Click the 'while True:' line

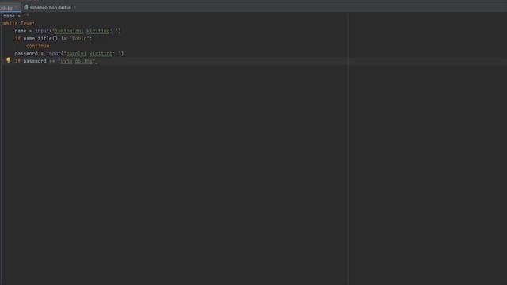pyautogui.click(x=19, y=24)
